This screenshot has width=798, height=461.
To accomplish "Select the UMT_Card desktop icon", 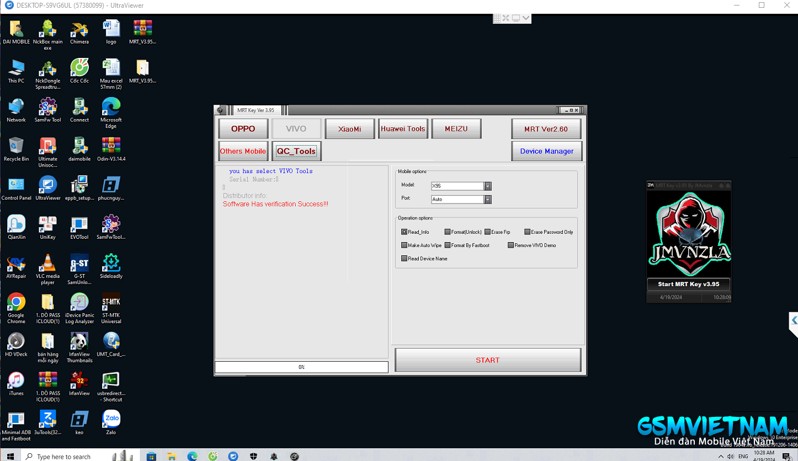I will coord(111,345).
